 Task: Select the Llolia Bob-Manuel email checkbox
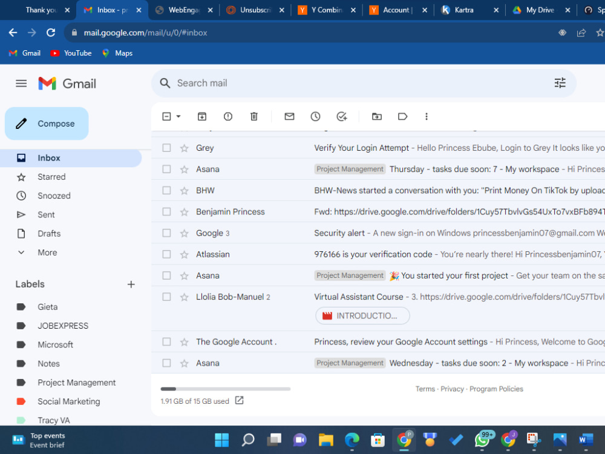(x=167, y=297)
